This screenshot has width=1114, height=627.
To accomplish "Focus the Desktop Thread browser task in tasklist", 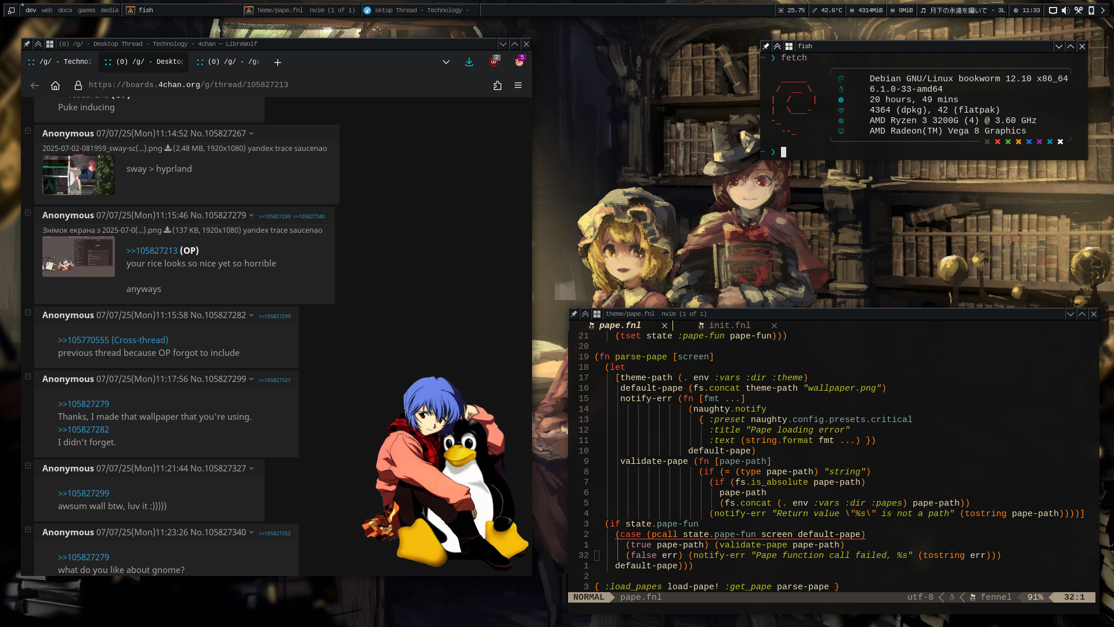I will point(420,10).
